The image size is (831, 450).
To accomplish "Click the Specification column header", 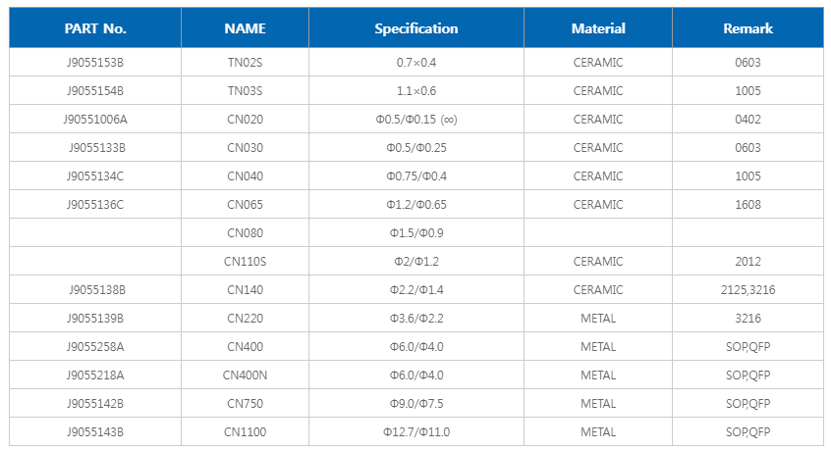I will coord(416,28).
